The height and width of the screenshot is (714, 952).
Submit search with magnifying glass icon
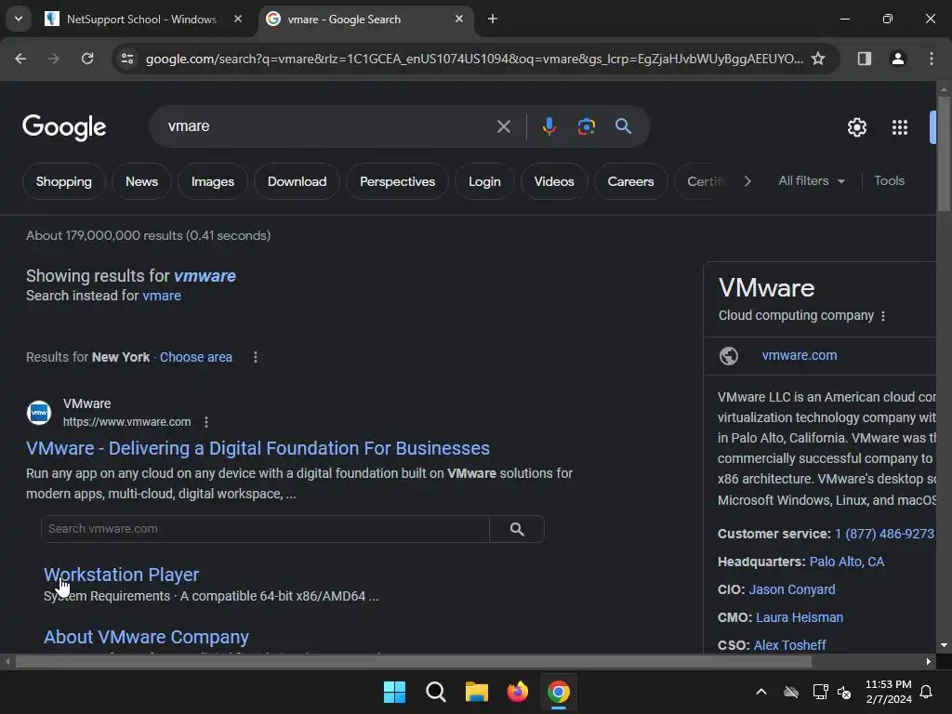pos(623,126)
